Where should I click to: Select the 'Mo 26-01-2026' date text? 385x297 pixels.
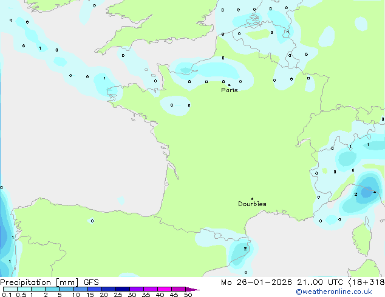tap(256, 282)
